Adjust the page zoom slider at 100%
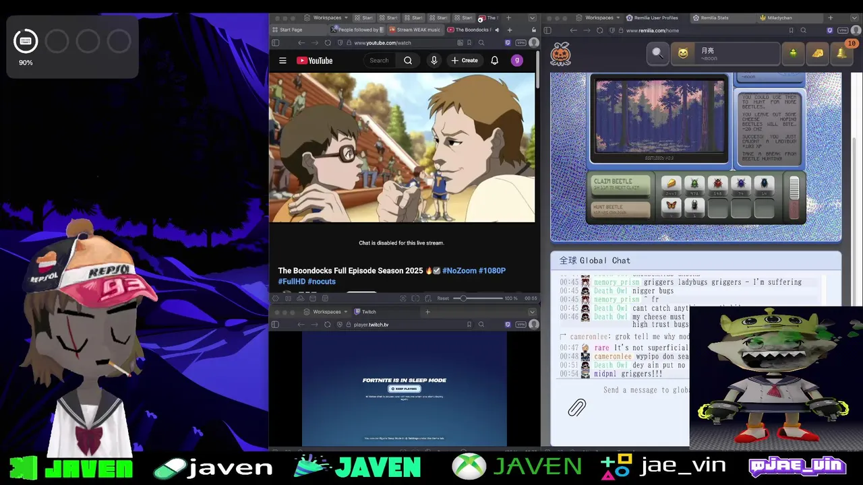The height and width of the screenshot is (485, 863). 477,298
